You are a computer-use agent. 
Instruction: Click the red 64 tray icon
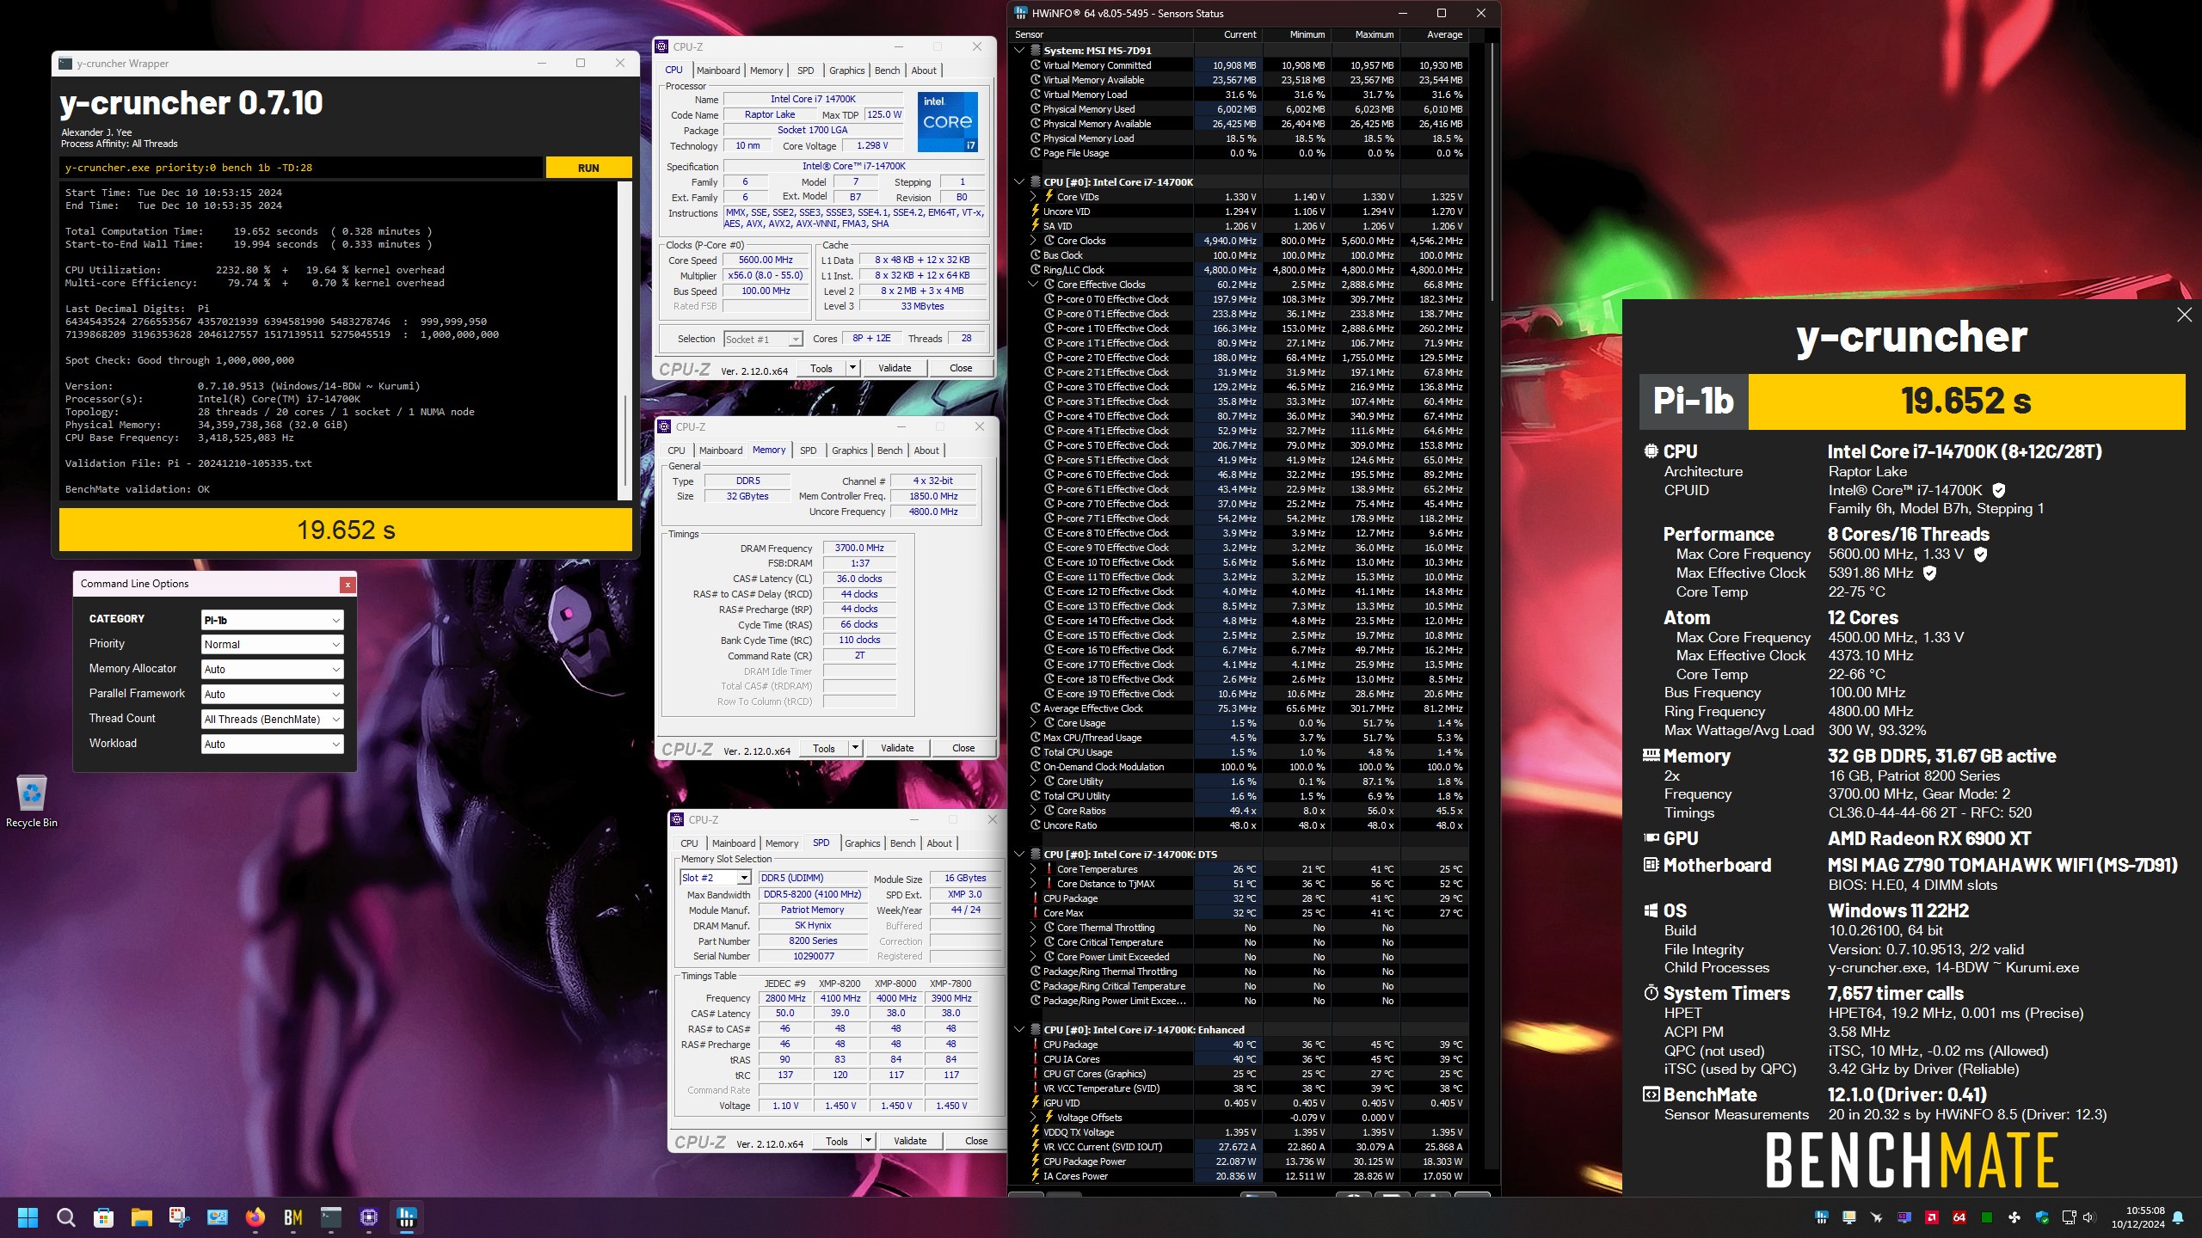1959,1217
